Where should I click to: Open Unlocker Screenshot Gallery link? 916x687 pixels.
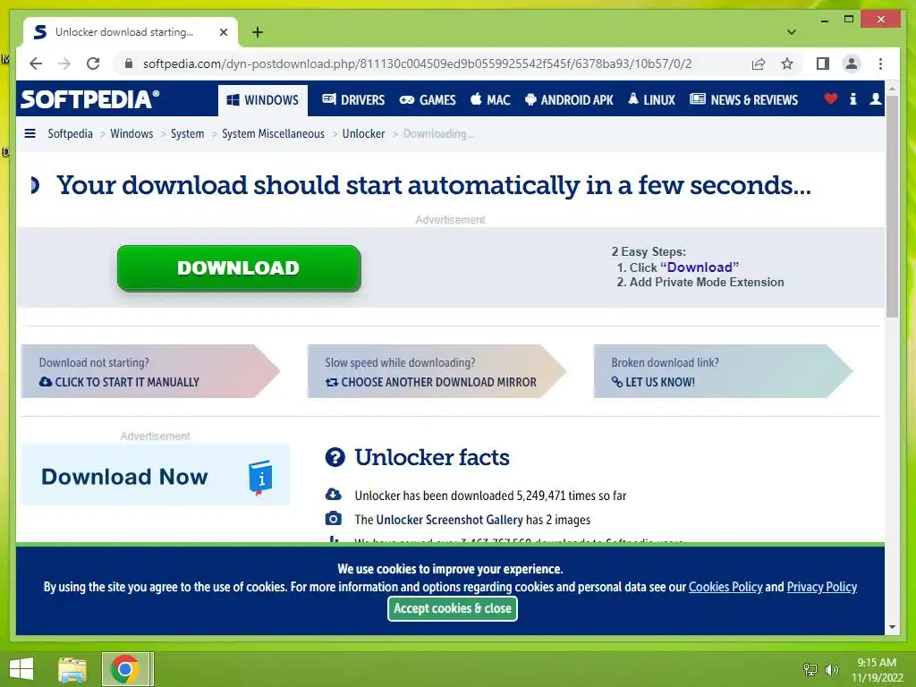pyautogui.click(x=449, y=520)
